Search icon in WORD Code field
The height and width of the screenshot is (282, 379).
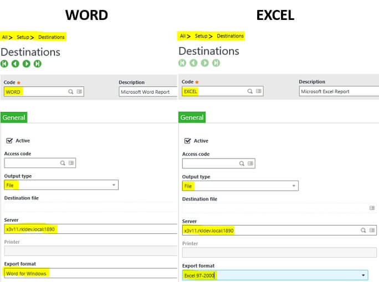tap(70, 91)
